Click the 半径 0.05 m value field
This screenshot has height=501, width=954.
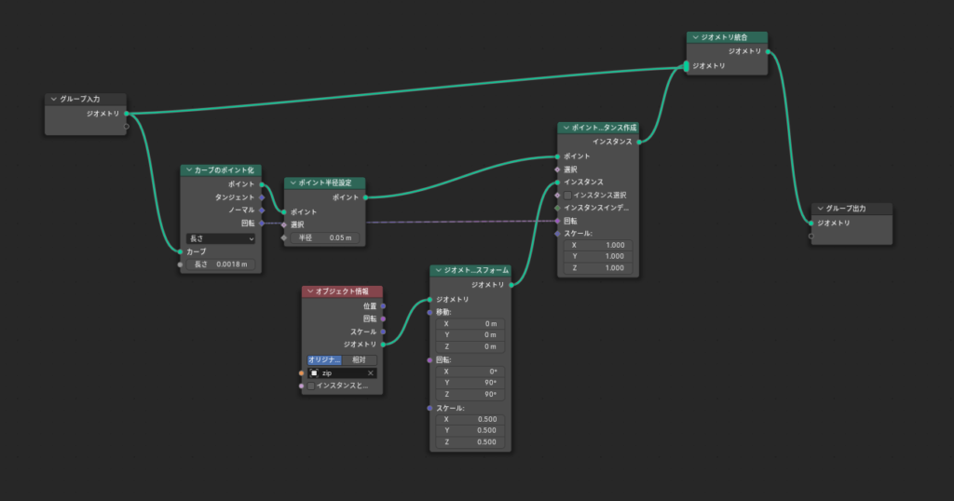tap(325, 238)
